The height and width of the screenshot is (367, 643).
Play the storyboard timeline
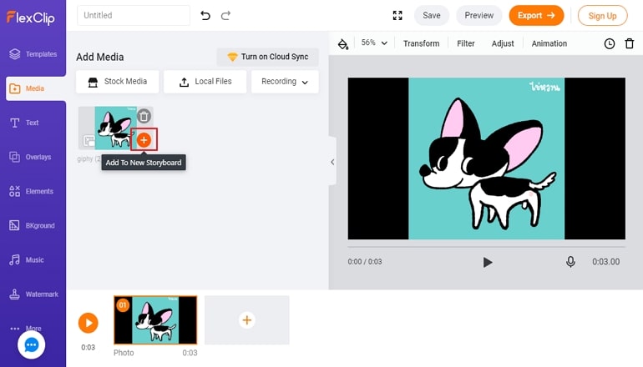(89, 323)
